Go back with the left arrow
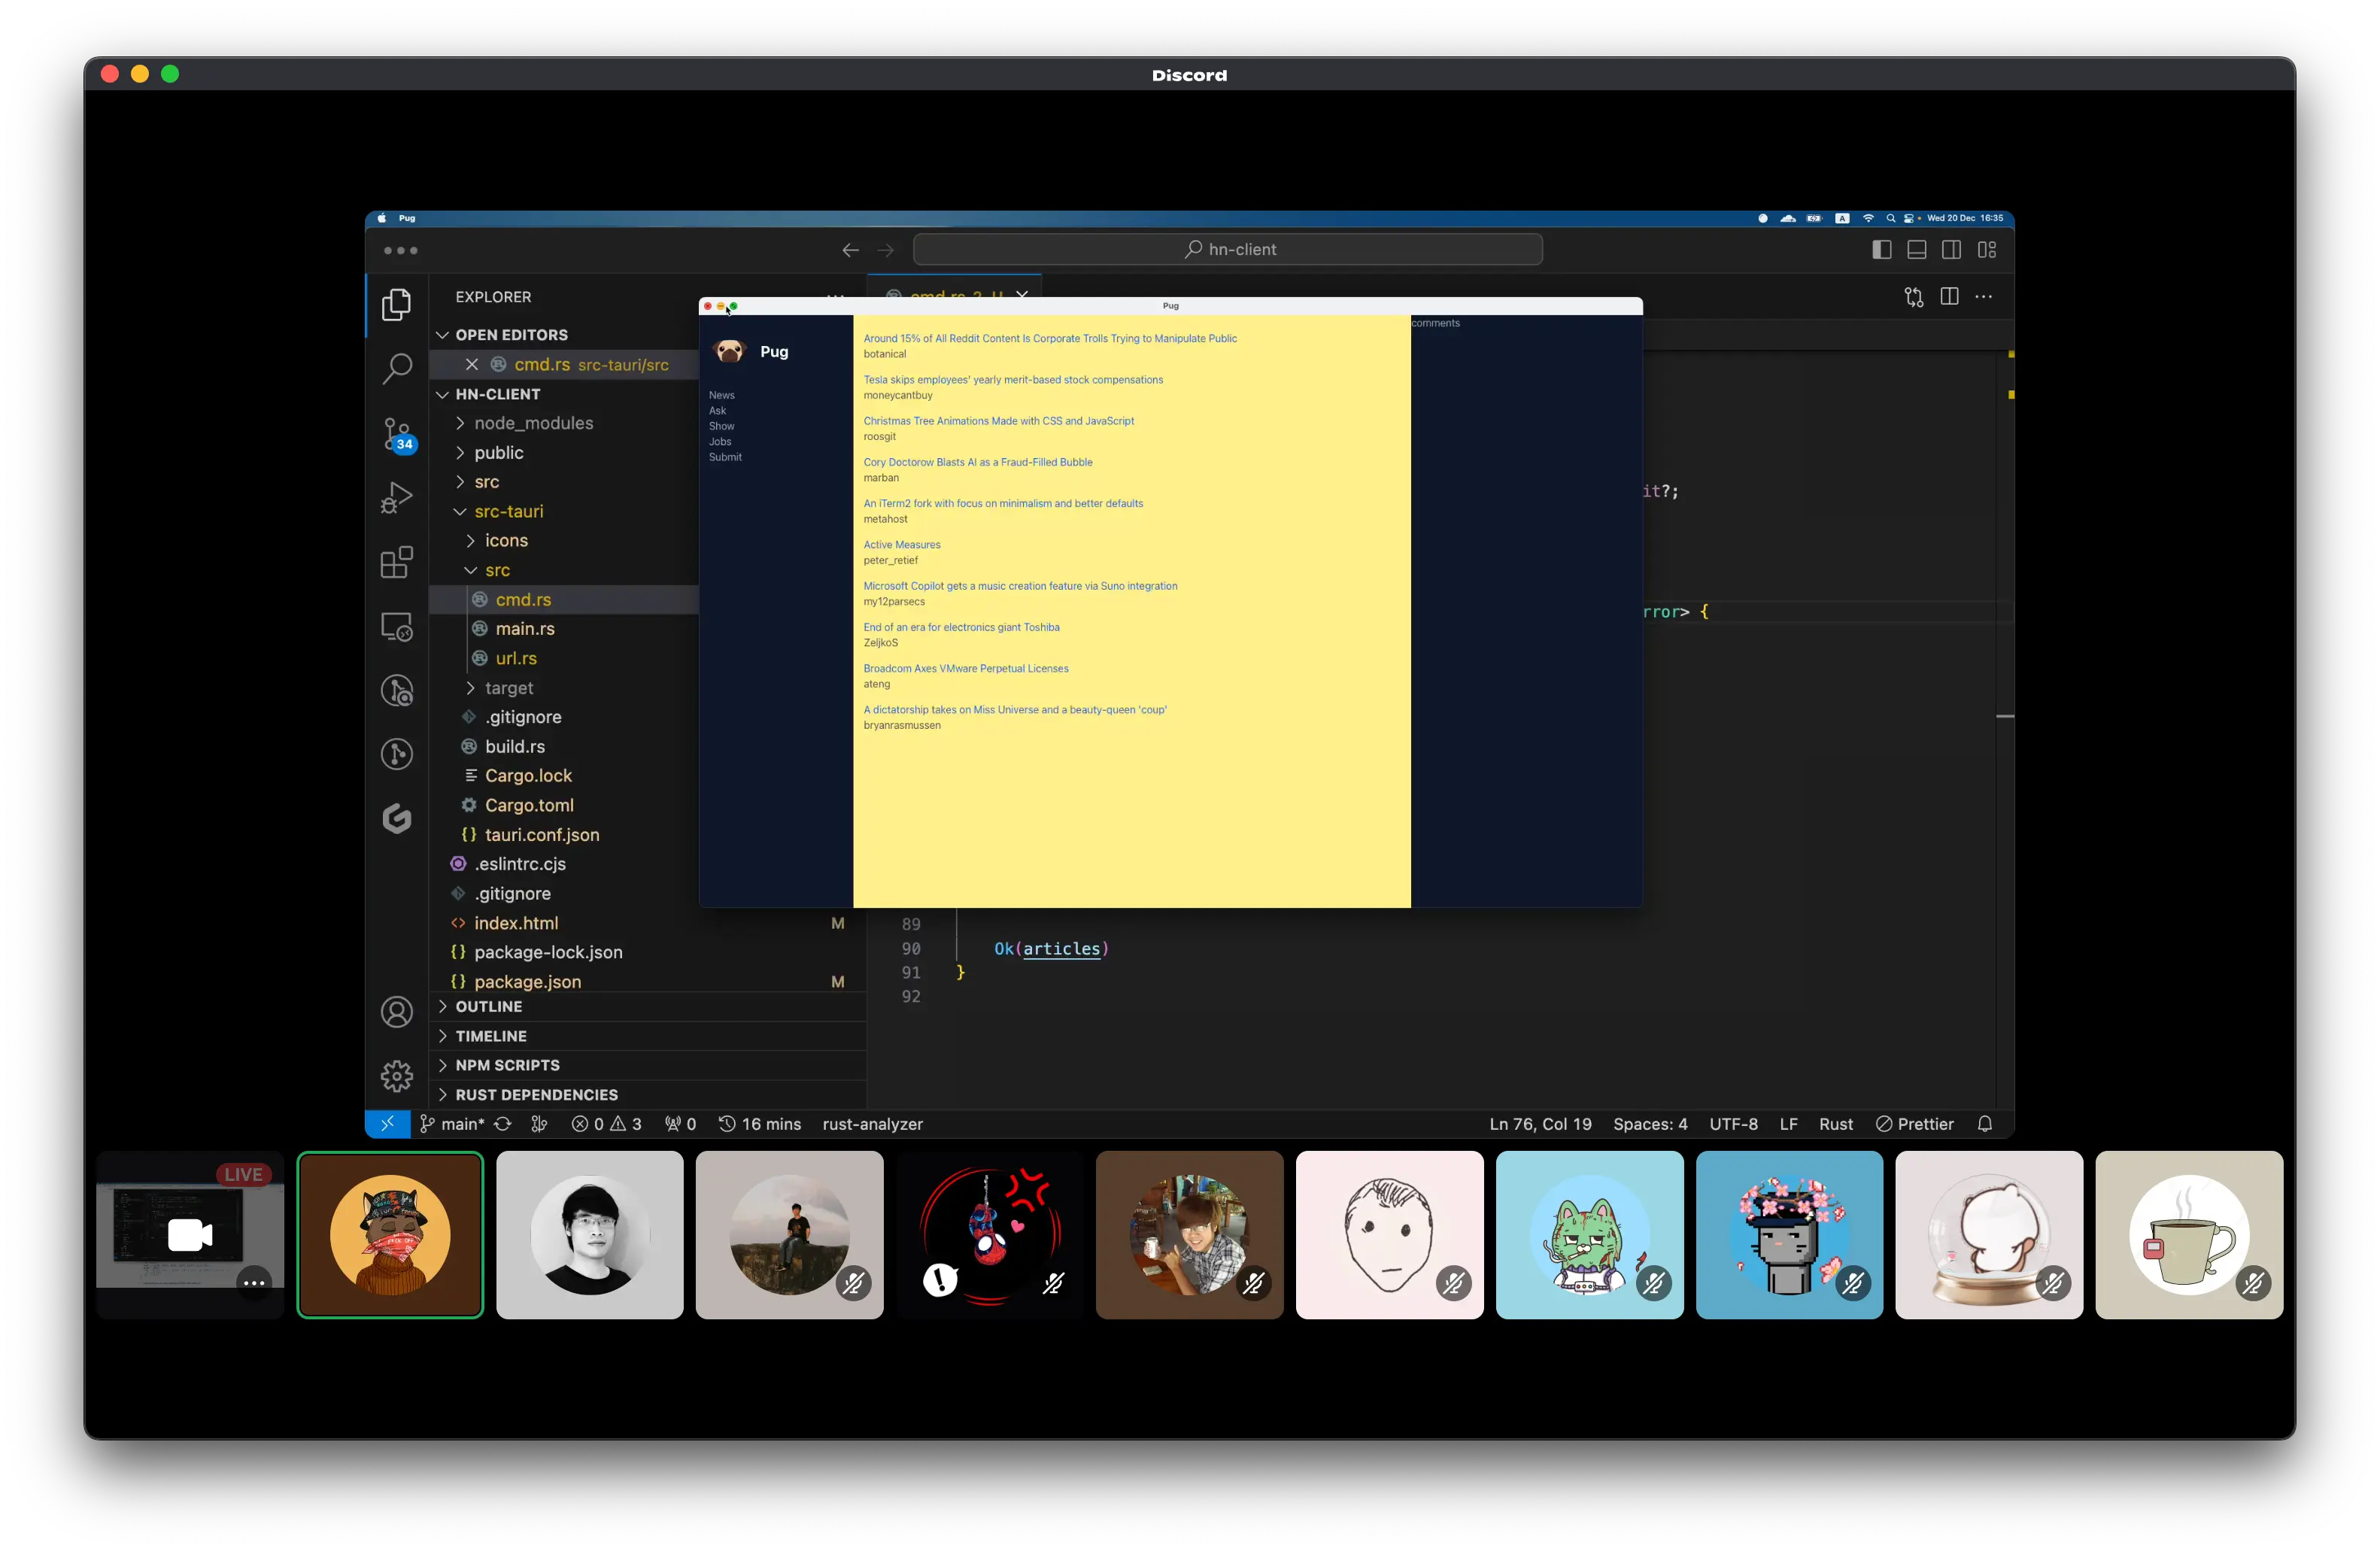Image resolution: width=2380 pixels, height=1551 pixels. (850, 250)
